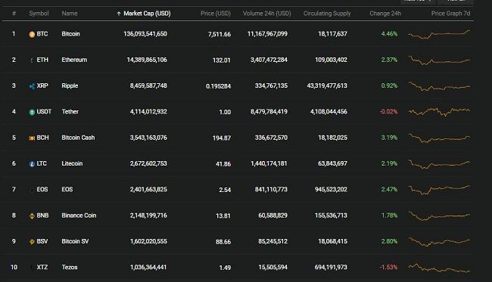Open the Tether name link
Screen dimensions: 492x282
(x=70, y=112)
